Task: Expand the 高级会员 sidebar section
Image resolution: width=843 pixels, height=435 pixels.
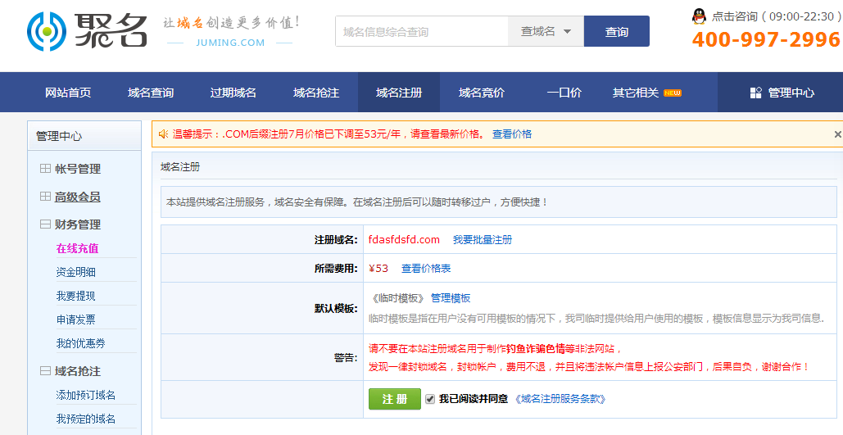Action: (45, 197)
